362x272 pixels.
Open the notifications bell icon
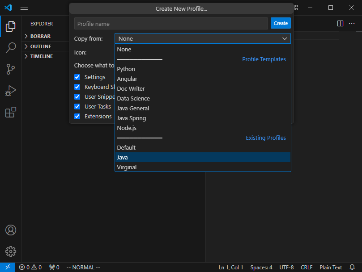[352, 268]
